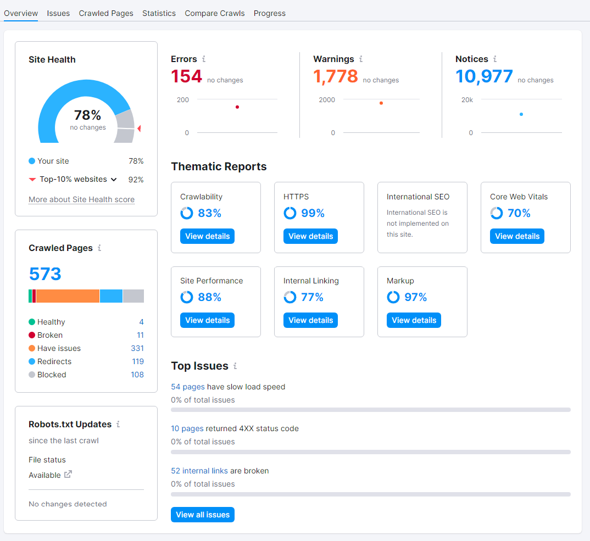
Task: Click the Notices info icon
Action: (x=495, y=59)
